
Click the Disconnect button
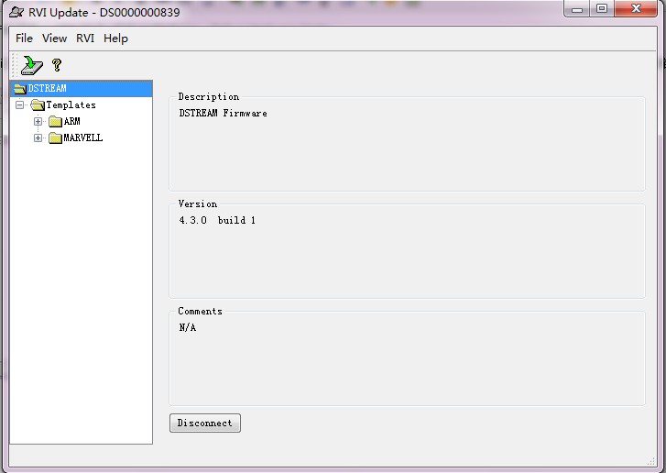pos(205,423)
